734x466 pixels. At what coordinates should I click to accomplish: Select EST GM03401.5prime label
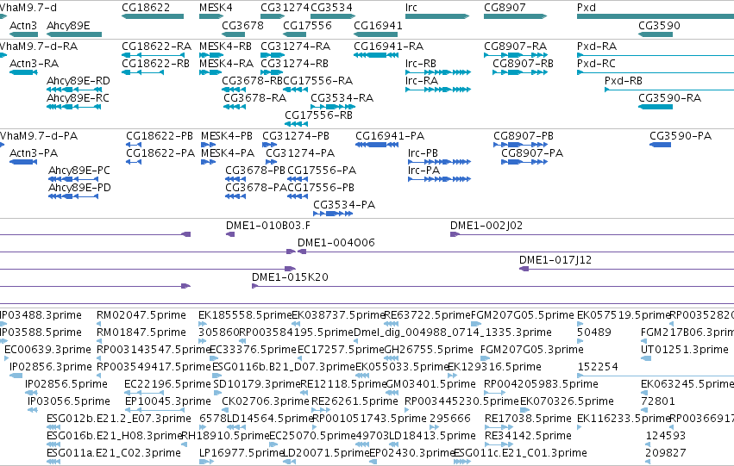pos(430,385)
